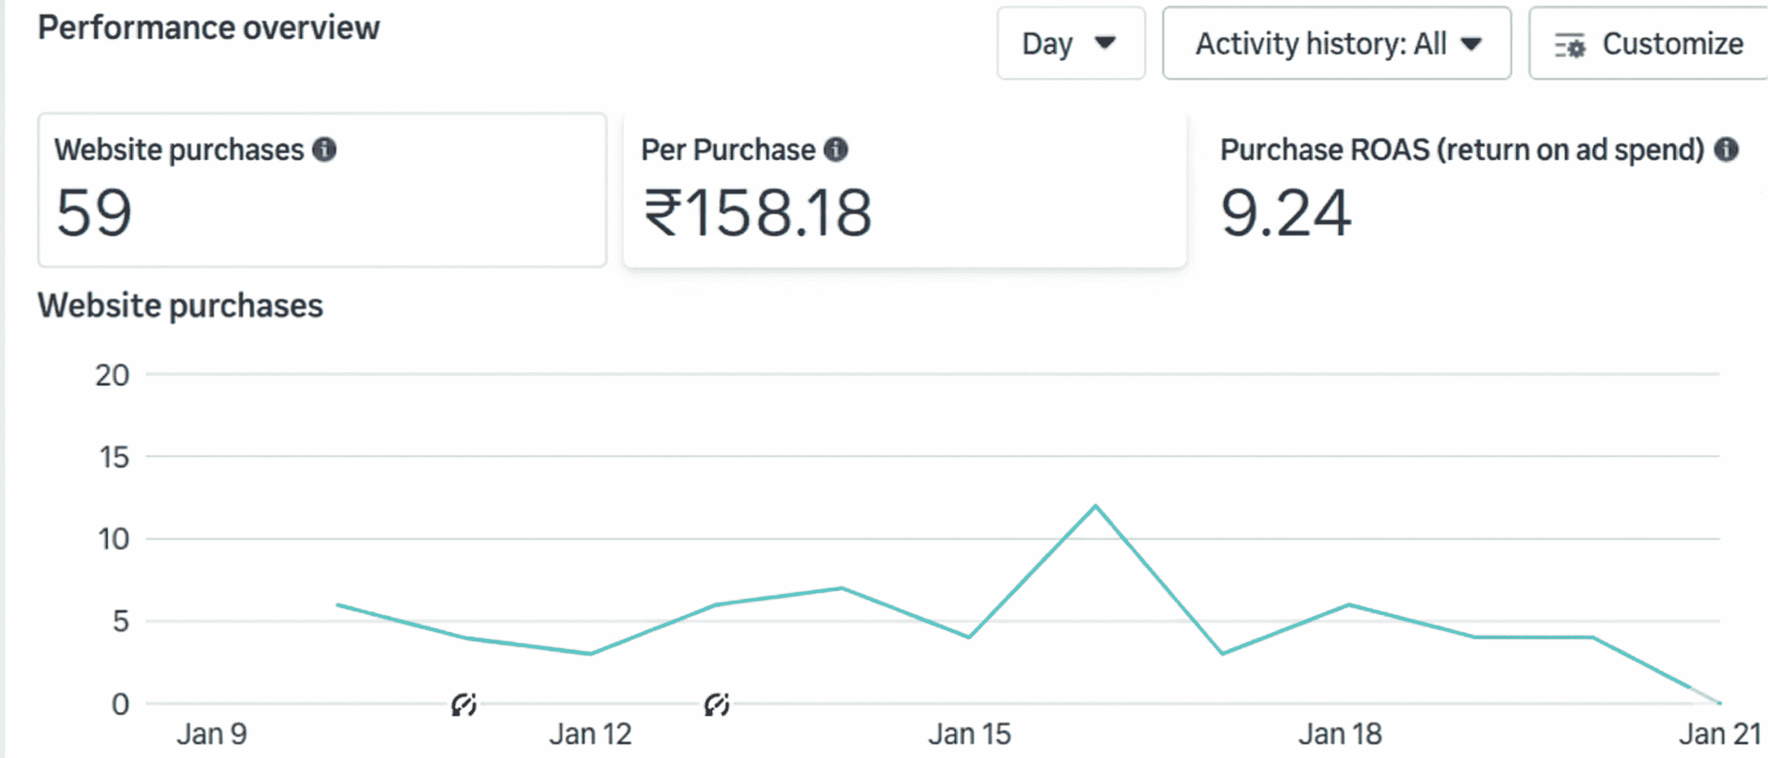Click info icon beside Website purchases
The width and height of the screenshot is (1768, 758).
click(x=324, y=149)
